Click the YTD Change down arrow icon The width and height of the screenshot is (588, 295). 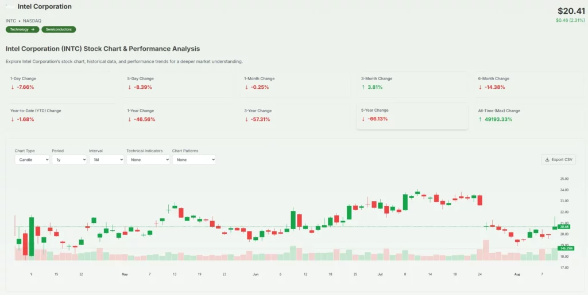tap(13, 120)
